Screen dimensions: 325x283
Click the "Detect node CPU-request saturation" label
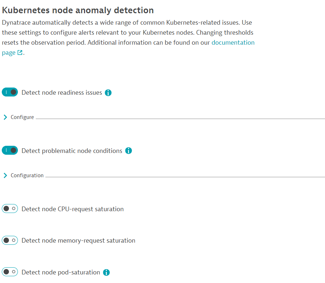point(73,209)
